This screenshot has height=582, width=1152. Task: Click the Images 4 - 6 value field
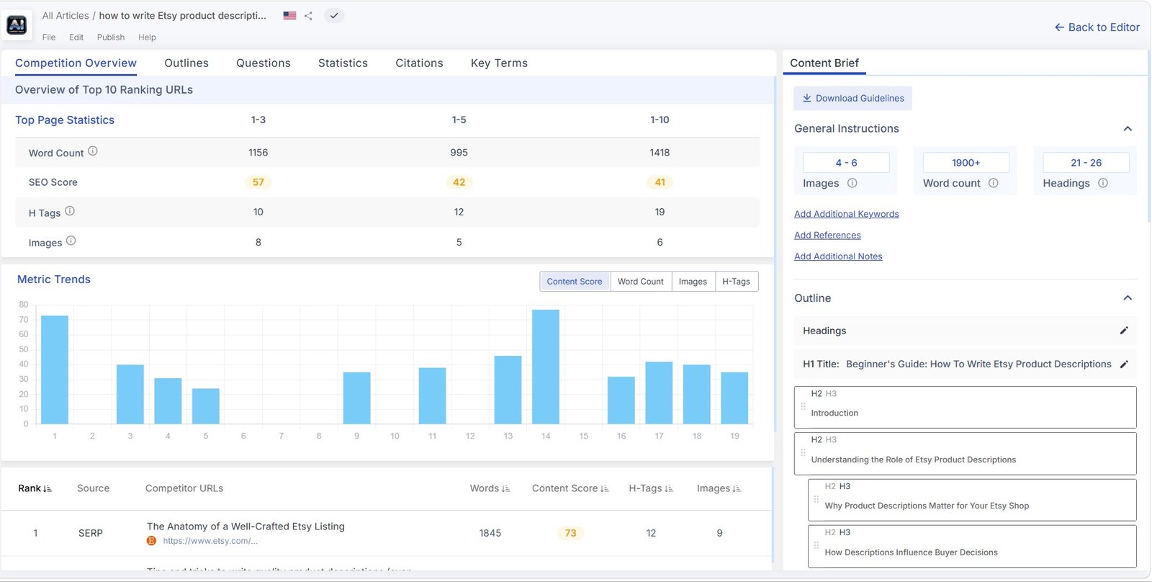point(846,163)
